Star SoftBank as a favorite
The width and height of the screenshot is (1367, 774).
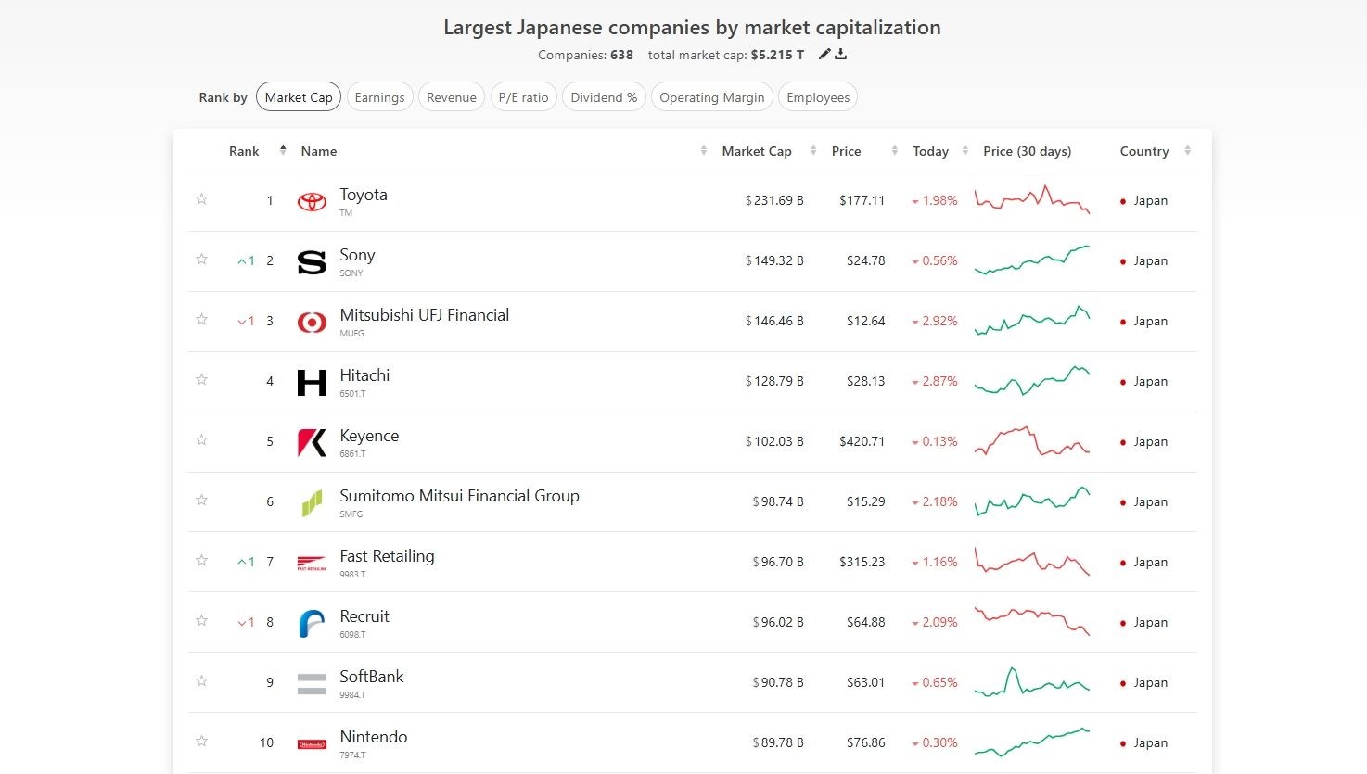[x=201, y=680]
